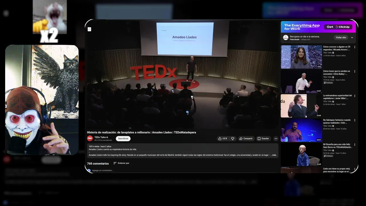
Task: Open the ClickUp Everything App ad banner
Action: click(318, 27)
